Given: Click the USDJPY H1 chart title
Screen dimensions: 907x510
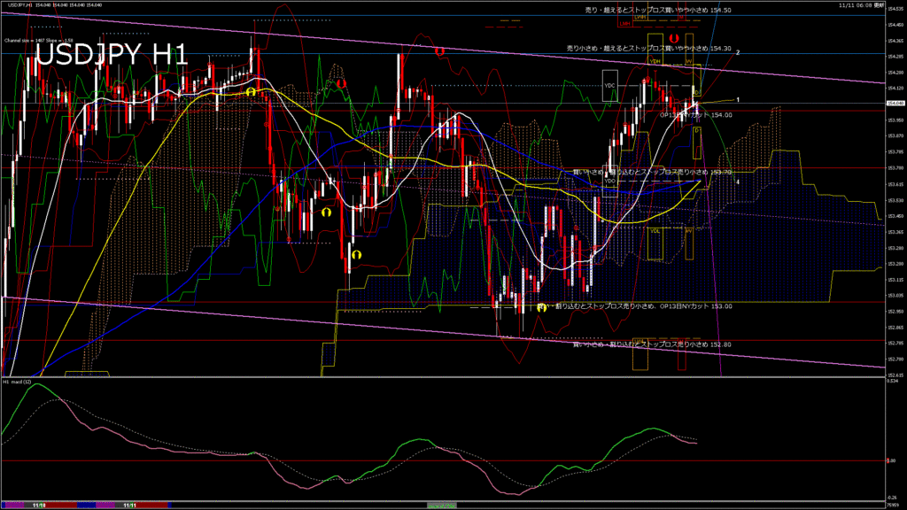Looking at the screenshot, I should tap(111, 55).
